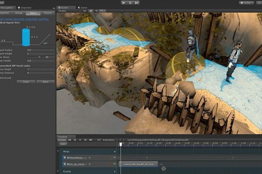Open the Collab dropdown
This screenshot has width=262, height=174.
click(x=246, y=3)
